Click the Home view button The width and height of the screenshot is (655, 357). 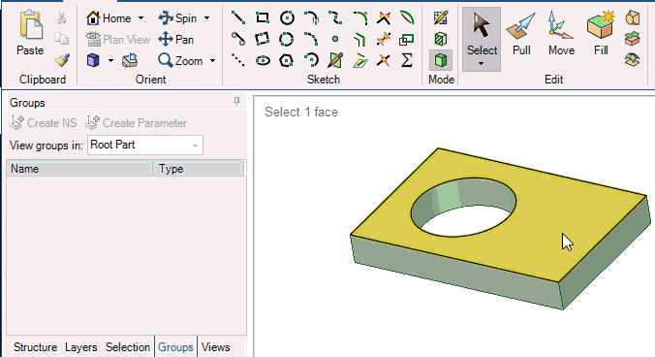[109, 18]
